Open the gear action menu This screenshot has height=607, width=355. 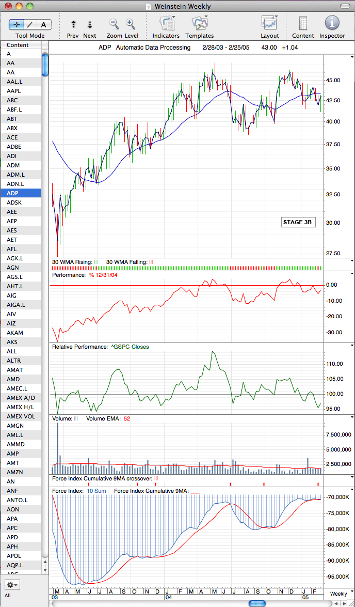(x=11, y=584)
